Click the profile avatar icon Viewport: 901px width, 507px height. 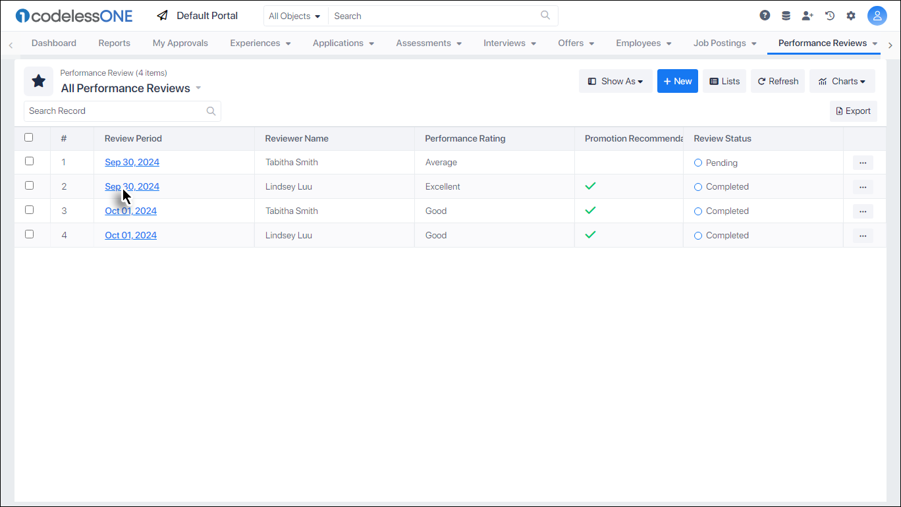click(877, 15)
